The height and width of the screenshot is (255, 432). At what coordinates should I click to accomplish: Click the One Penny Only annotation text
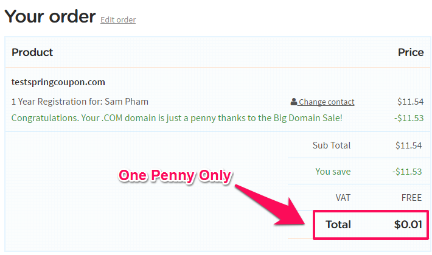(x=175, y=176)
